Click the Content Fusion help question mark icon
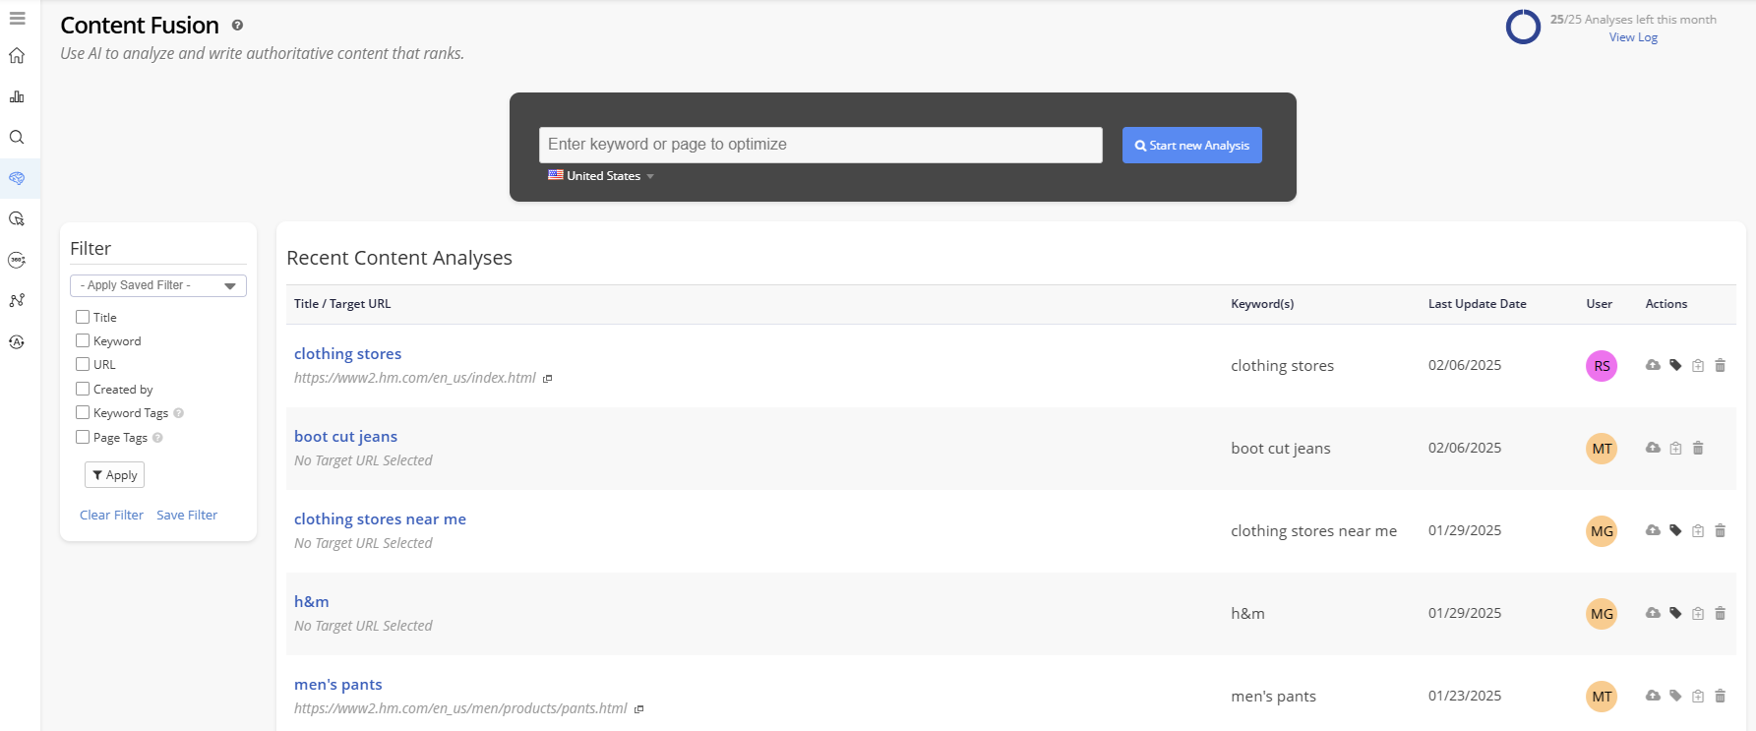The width and height of the screenshot is (1756, 731). tap(237, 26)
